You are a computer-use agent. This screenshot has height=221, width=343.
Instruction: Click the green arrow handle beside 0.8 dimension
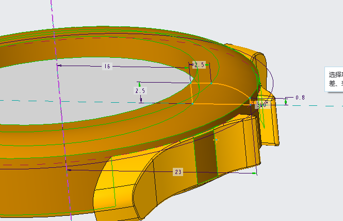[x=286, y=102]
